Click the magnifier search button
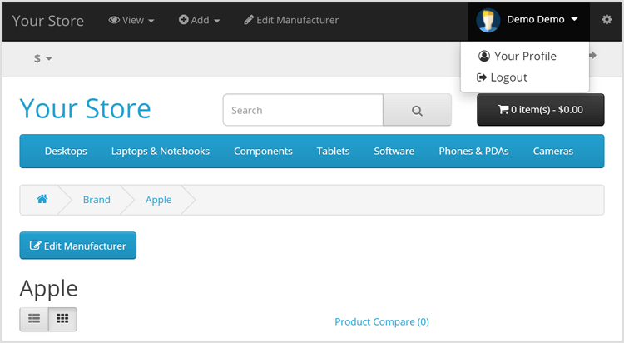Image resolution: width=624 pixels, height=343 pixels. (x=417, y=110)
